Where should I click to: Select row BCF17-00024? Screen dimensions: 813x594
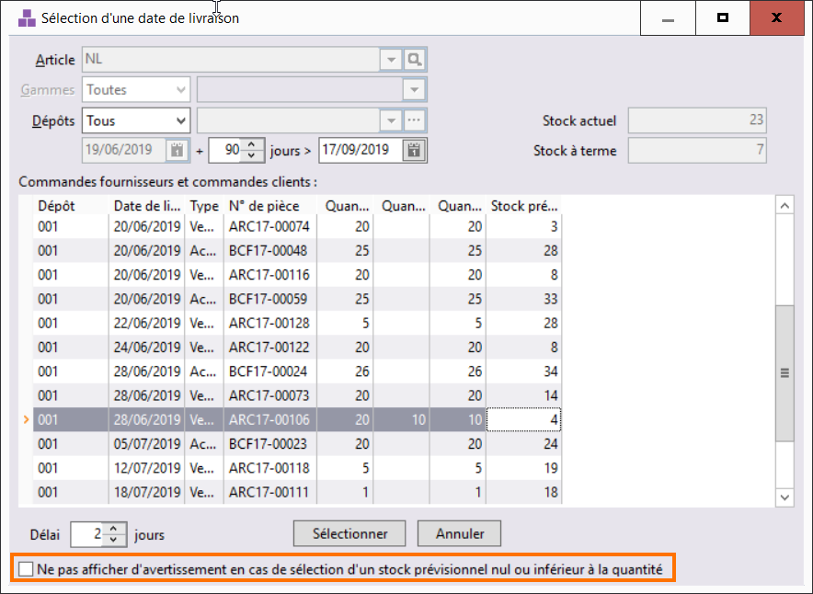click(x=297, y=371)
